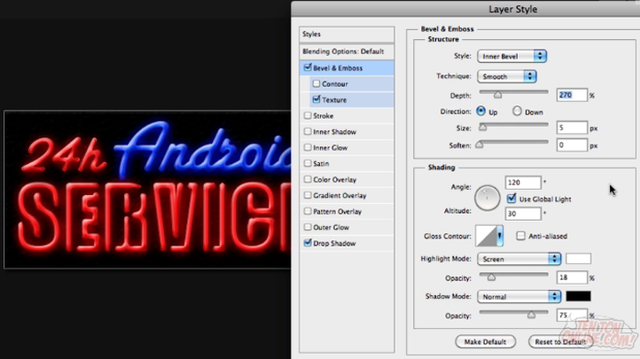Click the Highlight Opacity slider handle

coord(491,277)
